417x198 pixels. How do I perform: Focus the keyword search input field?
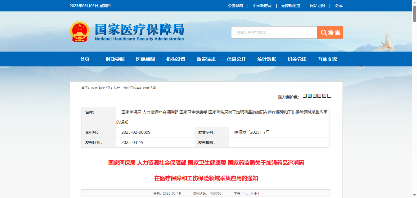click(274, 32)
